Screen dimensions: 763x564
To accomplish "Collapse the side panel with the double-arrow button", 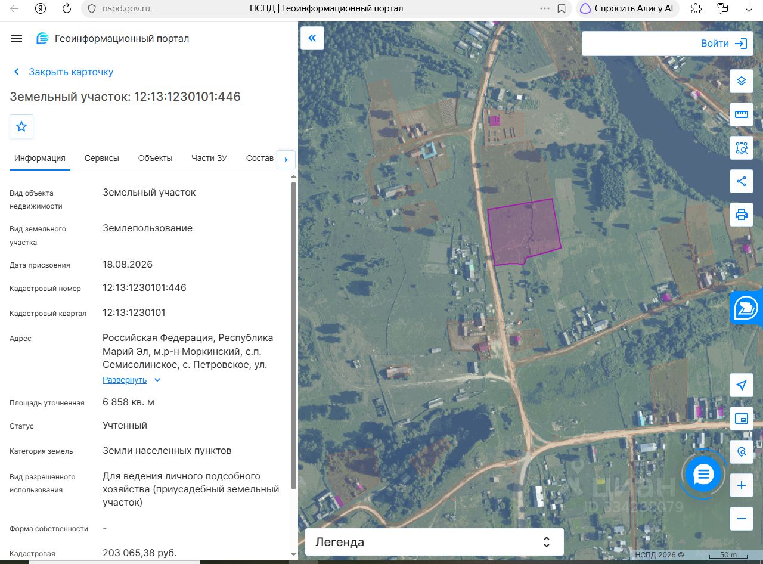I will [312, 38].
